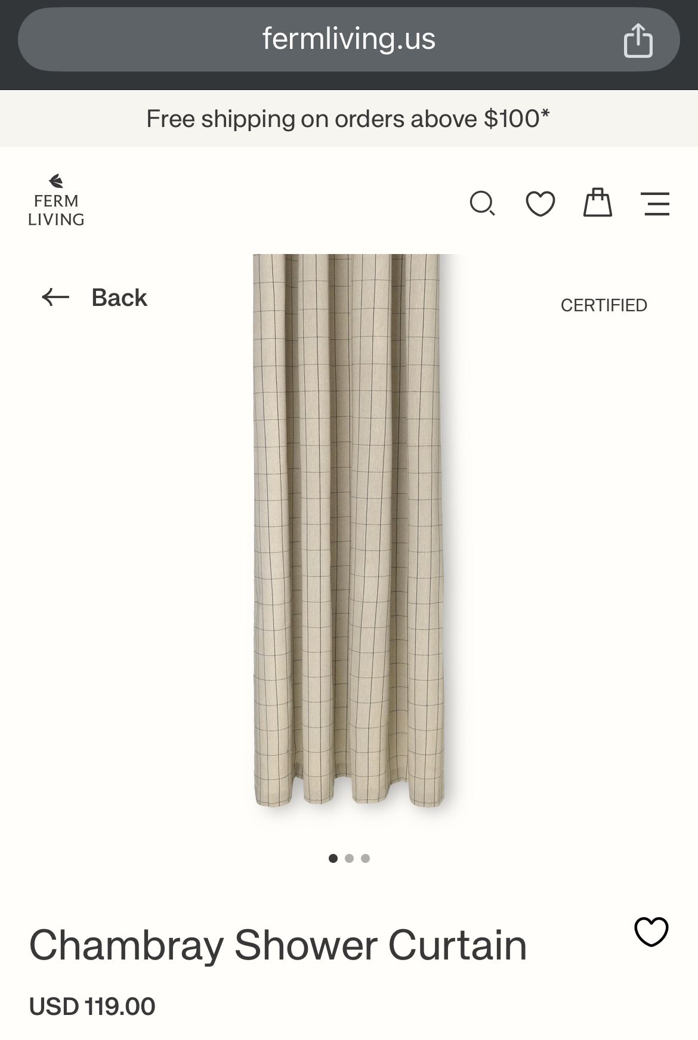The width and height of the screenshot is (698, 1040).
Task: Tap the shower curtain product image
Action: pos(349,531)
